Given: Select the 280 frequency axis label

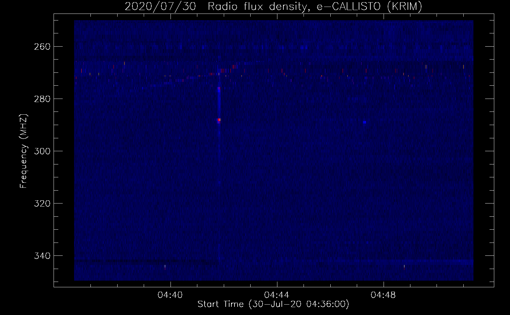Looking at the screenshot, I should 42,99.
